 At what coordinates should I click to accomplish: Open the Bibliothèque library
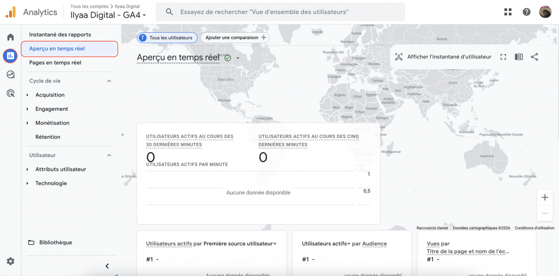[x=56, y=243]
